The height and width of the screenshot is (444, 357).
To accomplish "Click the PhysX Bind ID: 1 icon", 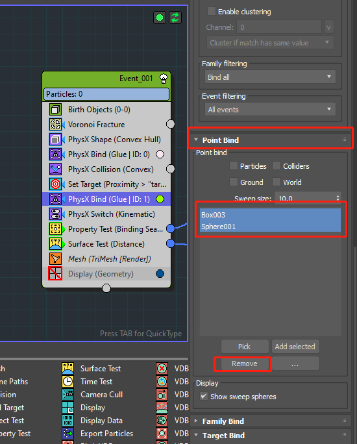I will tap(55, 199).
